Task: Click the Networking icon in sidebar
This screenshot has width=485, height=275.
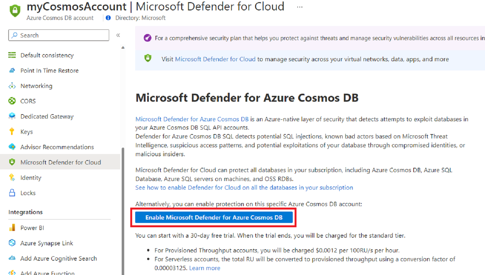Action: click(x=12, y=86)
